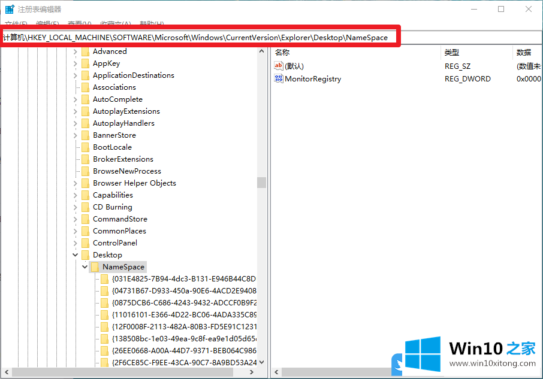The image size is (543, 379).
Task: Collapse the NameSpace key
Action: tap(85, 267)
